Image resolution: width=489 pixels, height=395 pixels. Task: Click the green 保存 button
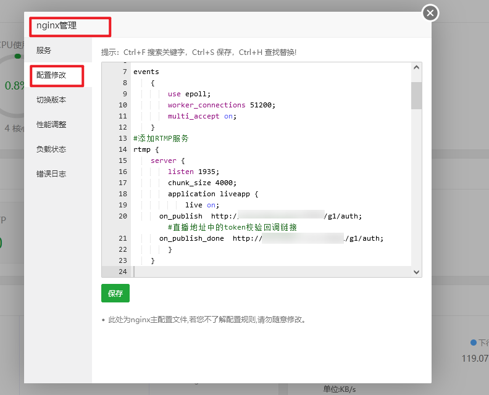pyautogui.click(x=115, y=293)
